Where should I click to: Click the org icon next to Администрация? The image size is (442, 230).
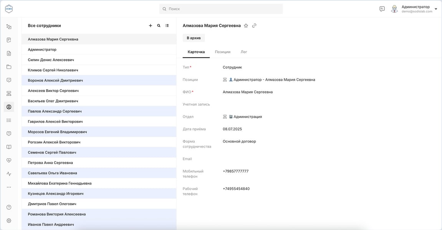[225, 117]
